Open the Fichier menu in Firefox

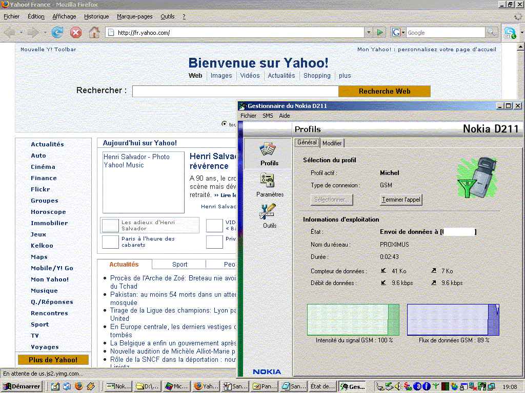pos(11,16)
